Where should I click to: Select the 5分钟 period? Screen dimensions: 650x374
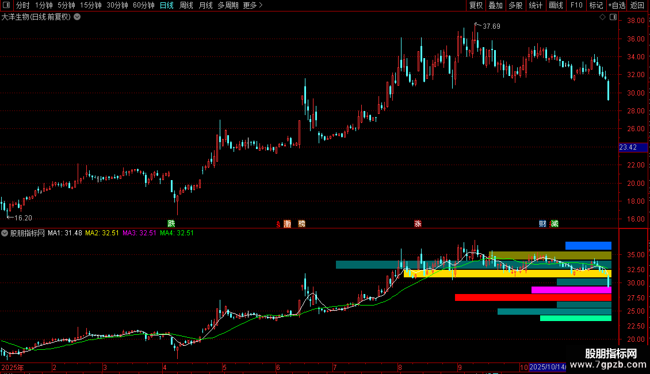pyautogui.click(x=66, y=5)
